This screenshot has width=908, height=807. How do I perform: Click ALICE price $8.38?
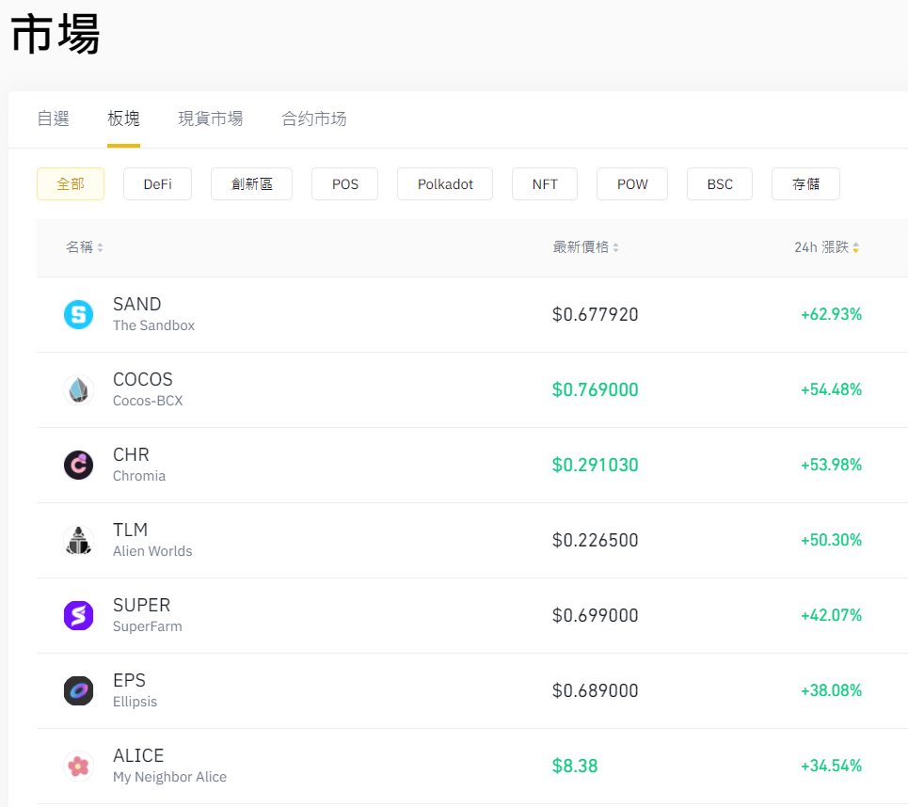pyautogui.click(x=575, y=766)
